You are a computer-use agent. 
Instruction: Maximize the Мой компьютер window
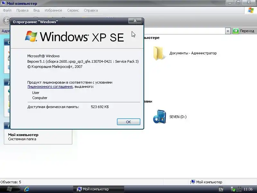pyautogui.click(x=238, y=3)
